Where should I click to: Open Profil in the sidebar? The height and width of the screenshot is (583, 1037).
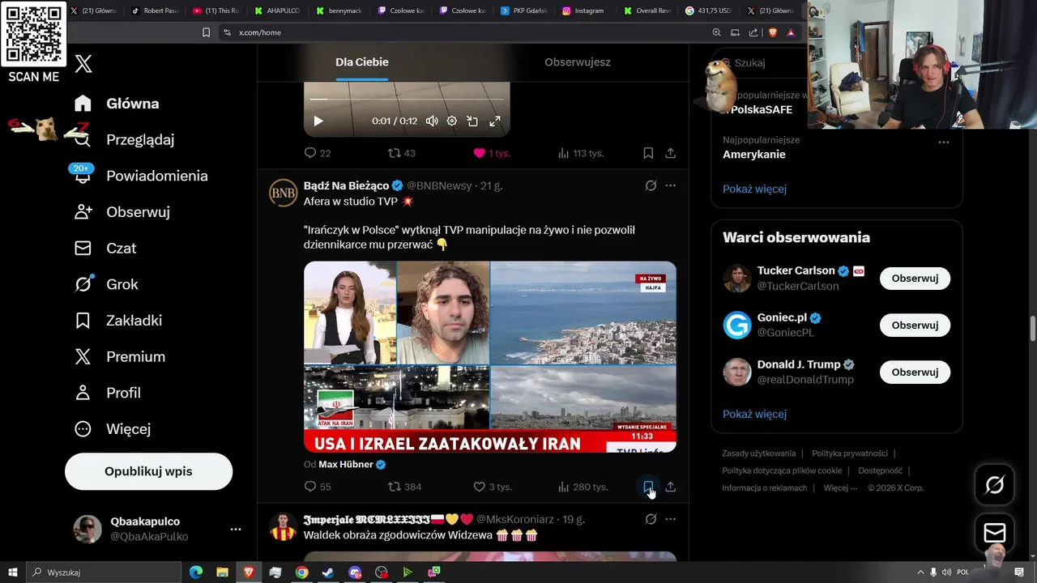107,393
